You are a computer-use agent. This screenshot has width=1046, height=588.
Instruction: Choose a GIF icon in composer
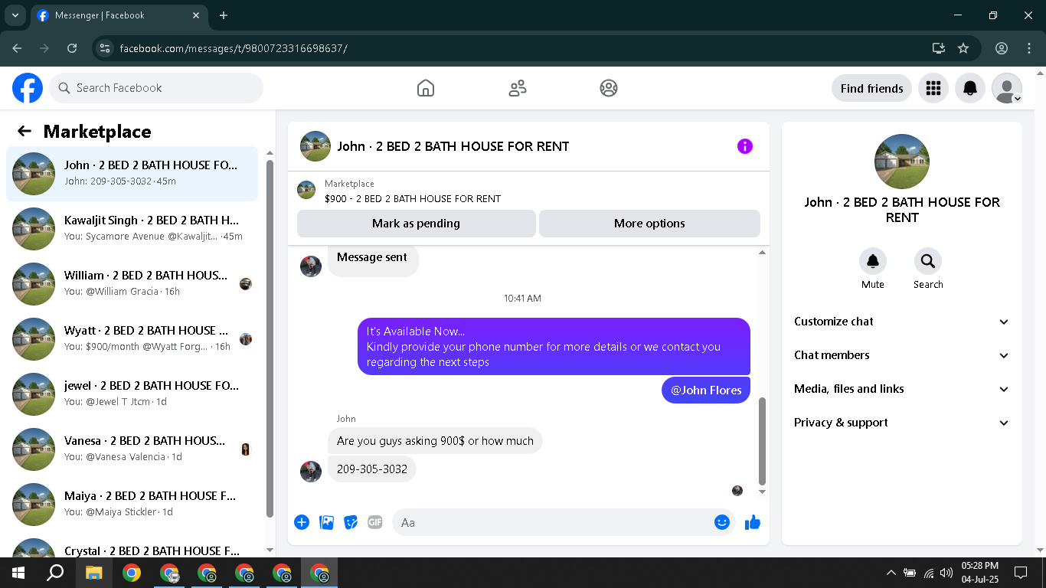coord(374,522)
